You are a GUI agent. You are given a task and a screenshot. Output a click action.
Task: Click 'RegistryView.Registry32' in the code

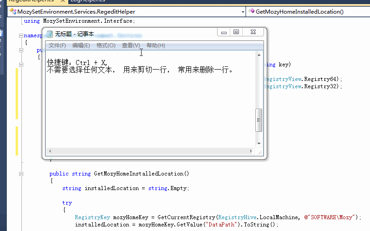[x=302, y=86]
